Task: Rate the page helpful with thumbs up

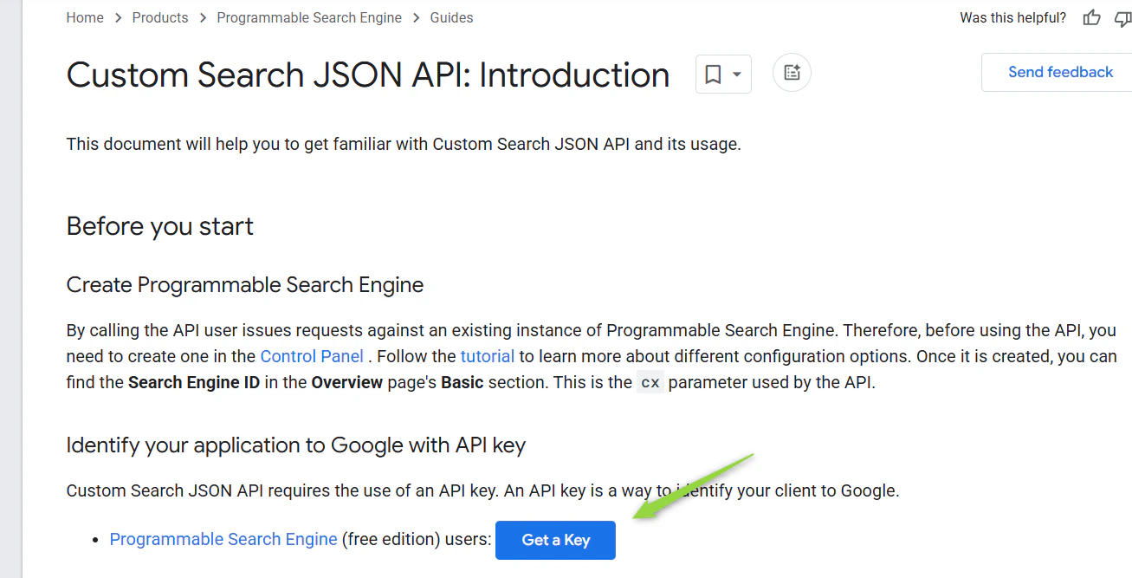Action: [1090, 17]
